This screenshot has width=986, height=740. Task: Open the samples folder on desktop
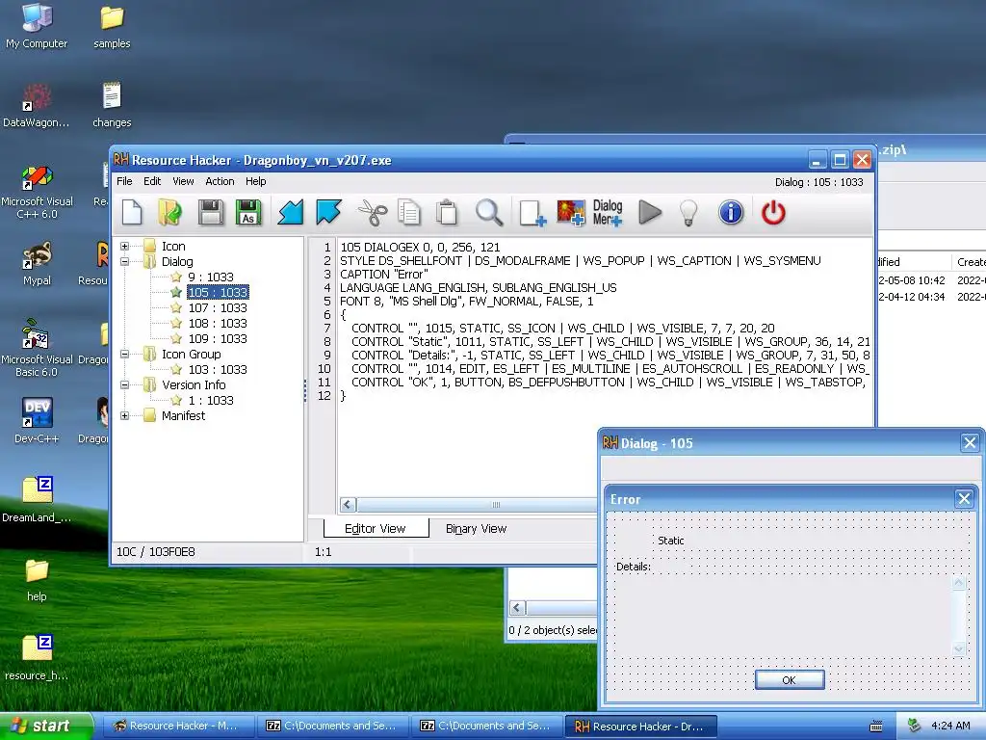pyautogui.click(x=112, y=26)
